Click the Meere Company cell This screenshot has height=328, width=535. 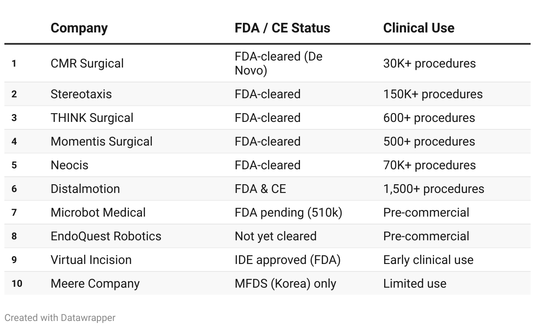pyautogui.click(x=95, y=284)
